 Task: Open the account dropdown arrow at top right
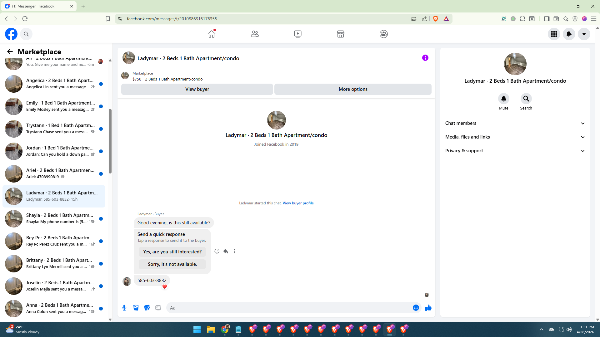coord(584,34)
